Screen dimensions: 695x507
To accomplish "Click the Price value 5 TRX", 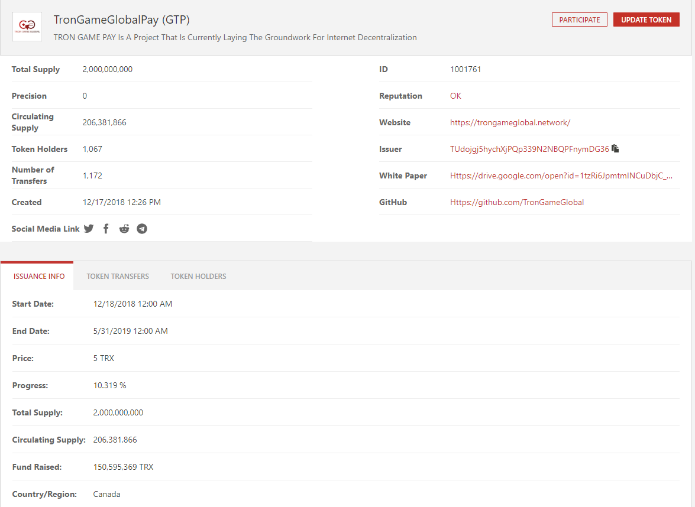I will (104, 358).
